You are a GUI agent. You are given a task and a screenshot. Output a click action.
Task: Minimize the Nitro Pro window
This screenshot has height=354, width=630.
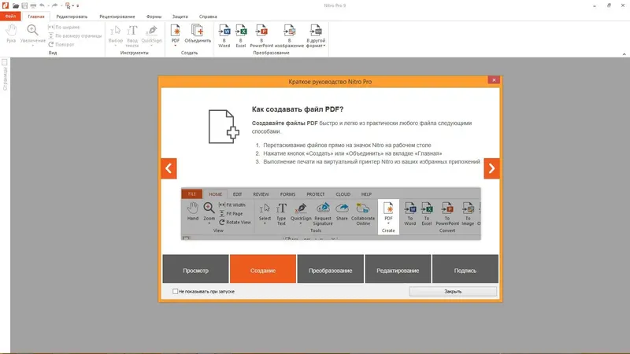[x=595, y=6]
